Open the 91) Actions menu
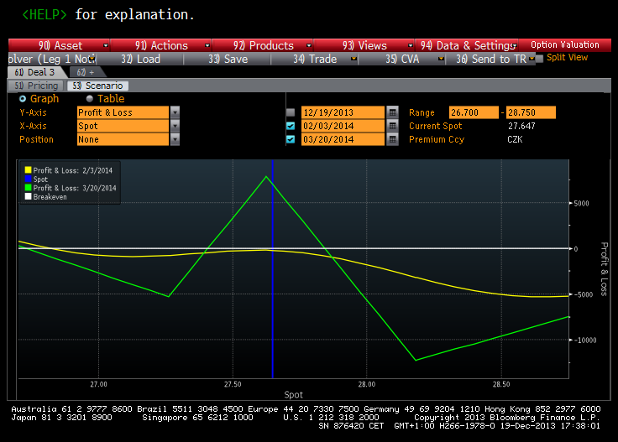The height and width of the screenshot is (442, 618). tap(161, 45)
